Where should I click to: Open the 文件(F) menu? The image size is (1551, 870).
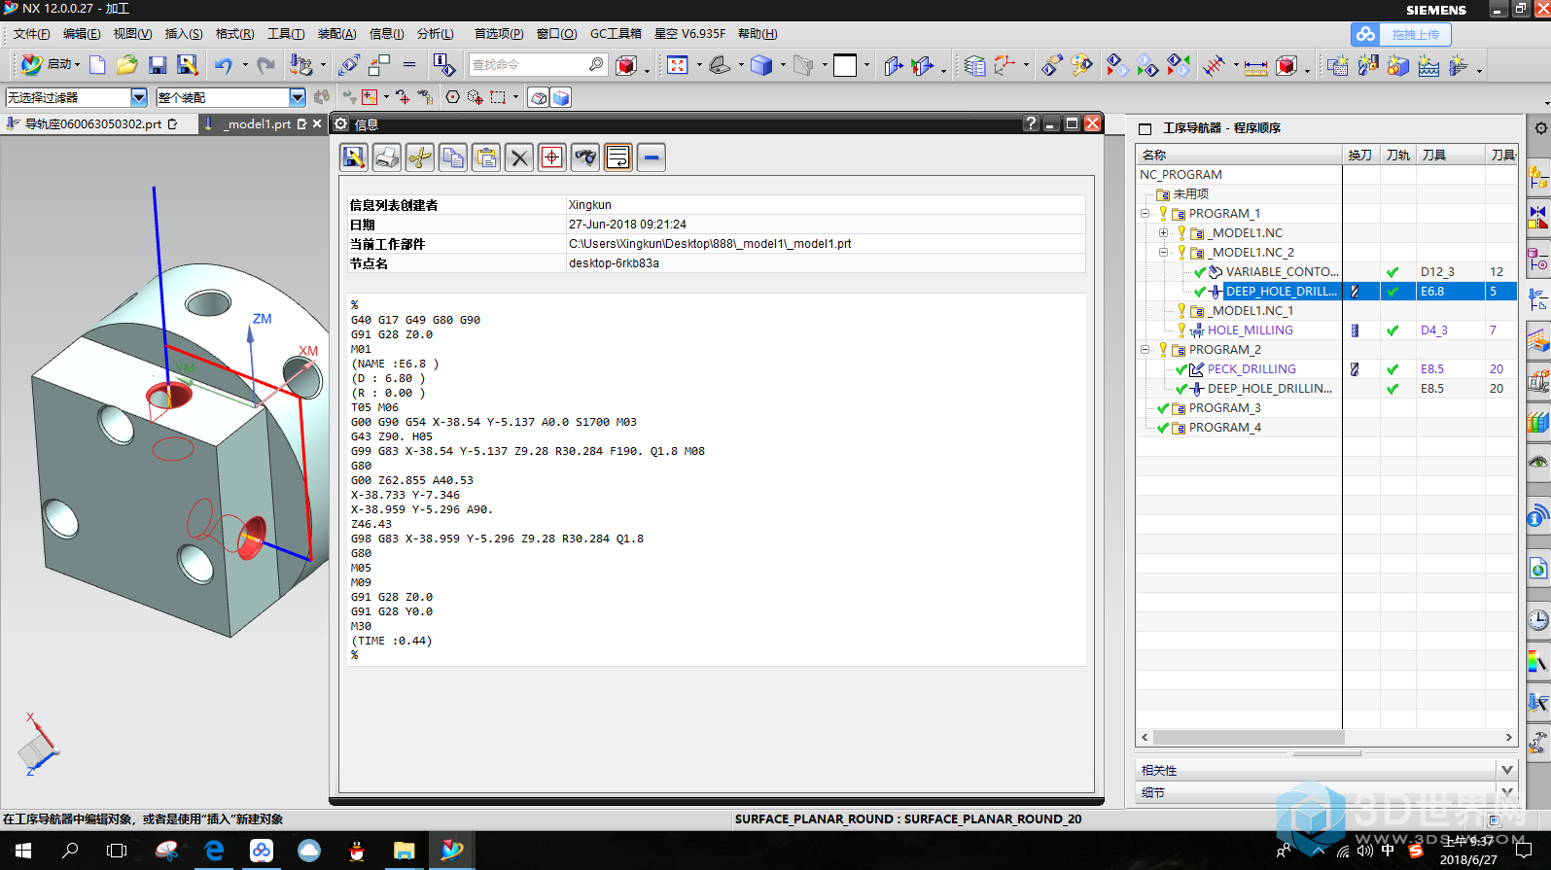point(32,34)
